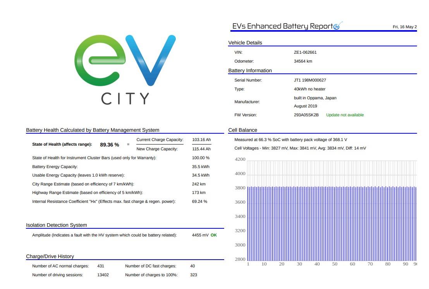
Task: Select driving sessions count 13402
Action: click(x=103, y=275)
